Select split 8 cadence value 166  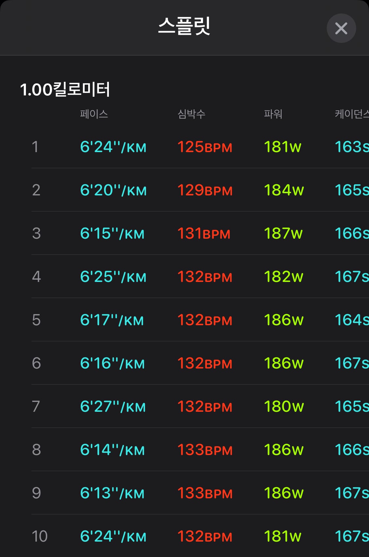(x=352, y=450)
